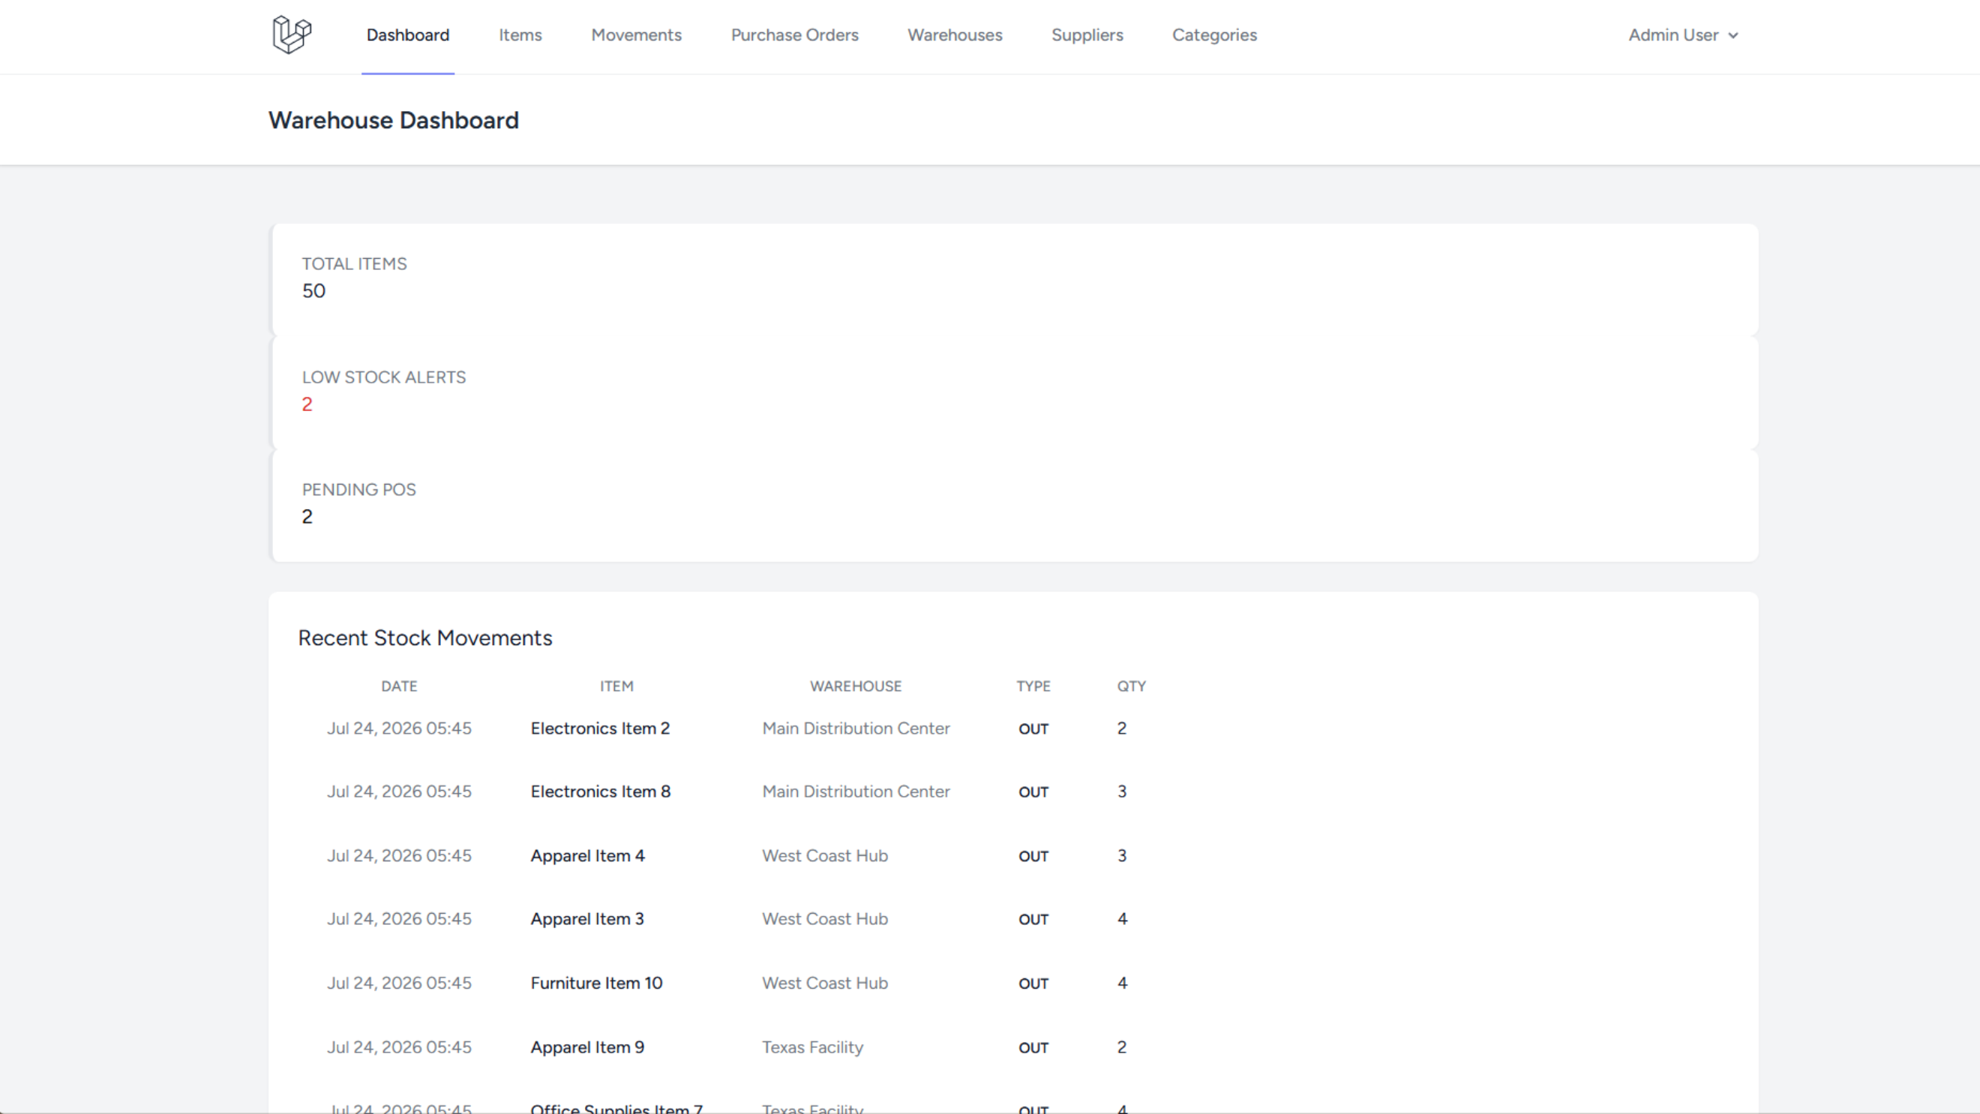Click the Total Items value 50

[x=313, y=290]
